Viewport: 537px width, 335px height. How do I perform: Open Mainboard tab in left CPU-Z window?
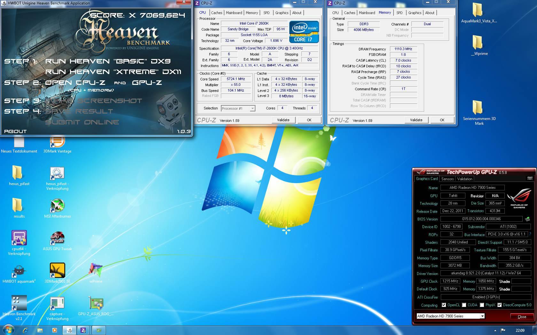[x=234, y=13]
